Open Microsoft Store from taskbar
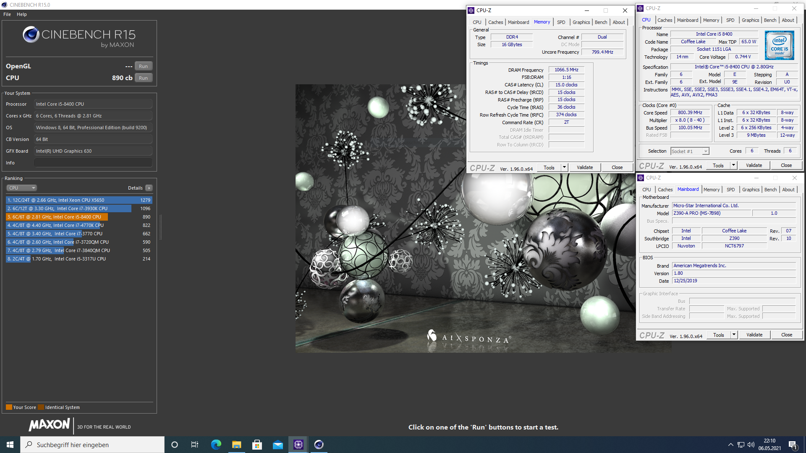 [257, 445]
